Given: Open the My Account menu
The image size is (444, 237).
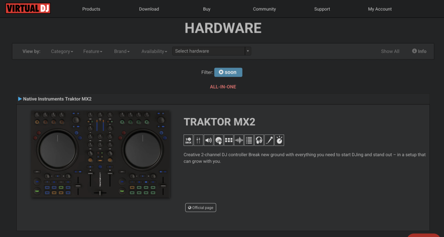Looking at the screenshot, I should click(380, 9).
